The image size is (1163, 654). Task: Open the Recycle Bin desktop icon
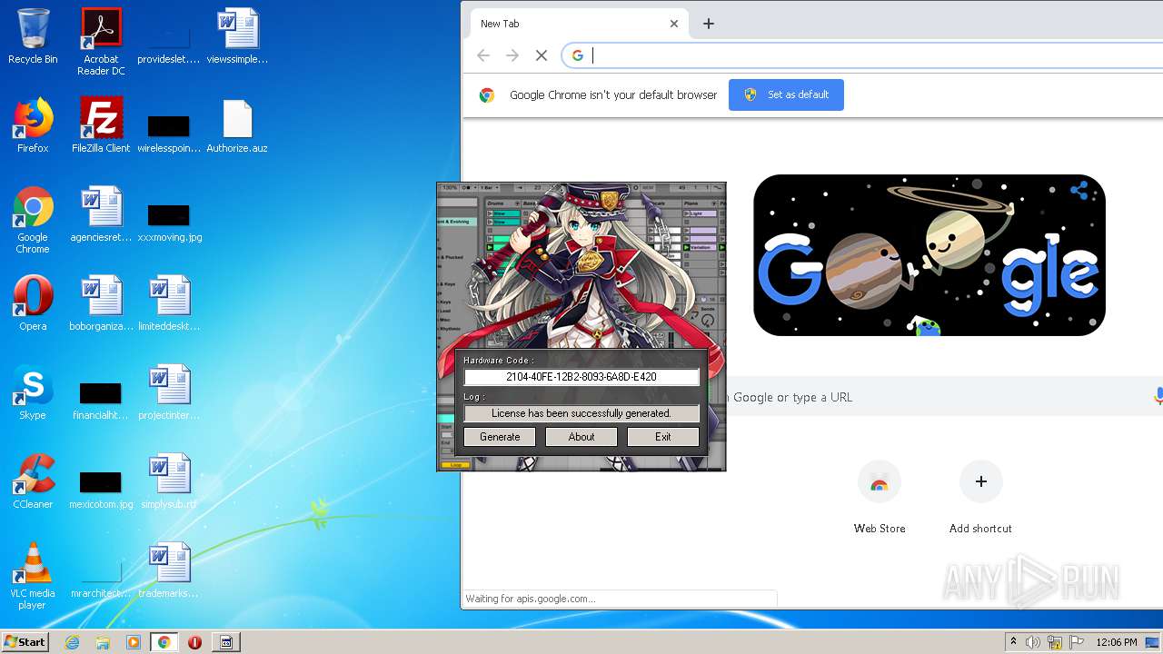pos(33,37)
